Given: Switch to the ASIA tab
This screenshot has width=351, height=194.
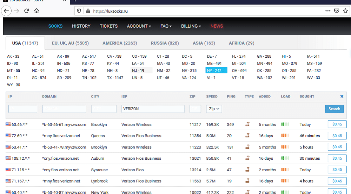Looking at the screenshot, I should [204, 43].
